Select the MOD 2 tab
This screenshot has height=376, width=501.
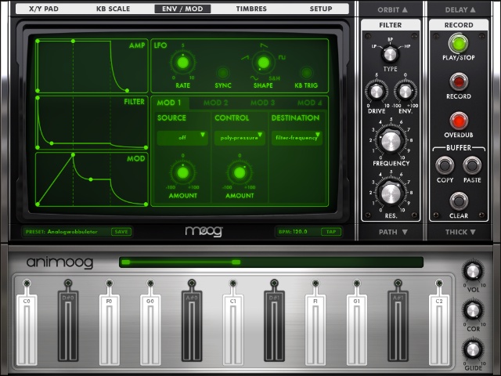pyautogui.click(x=216, y=103)
